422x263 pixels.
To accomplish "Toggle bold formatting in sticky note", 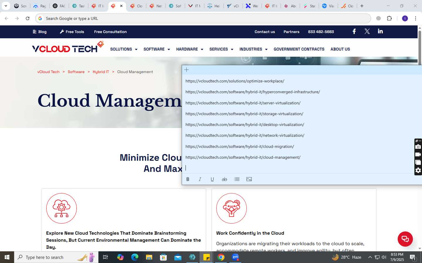I will point(188,179).
